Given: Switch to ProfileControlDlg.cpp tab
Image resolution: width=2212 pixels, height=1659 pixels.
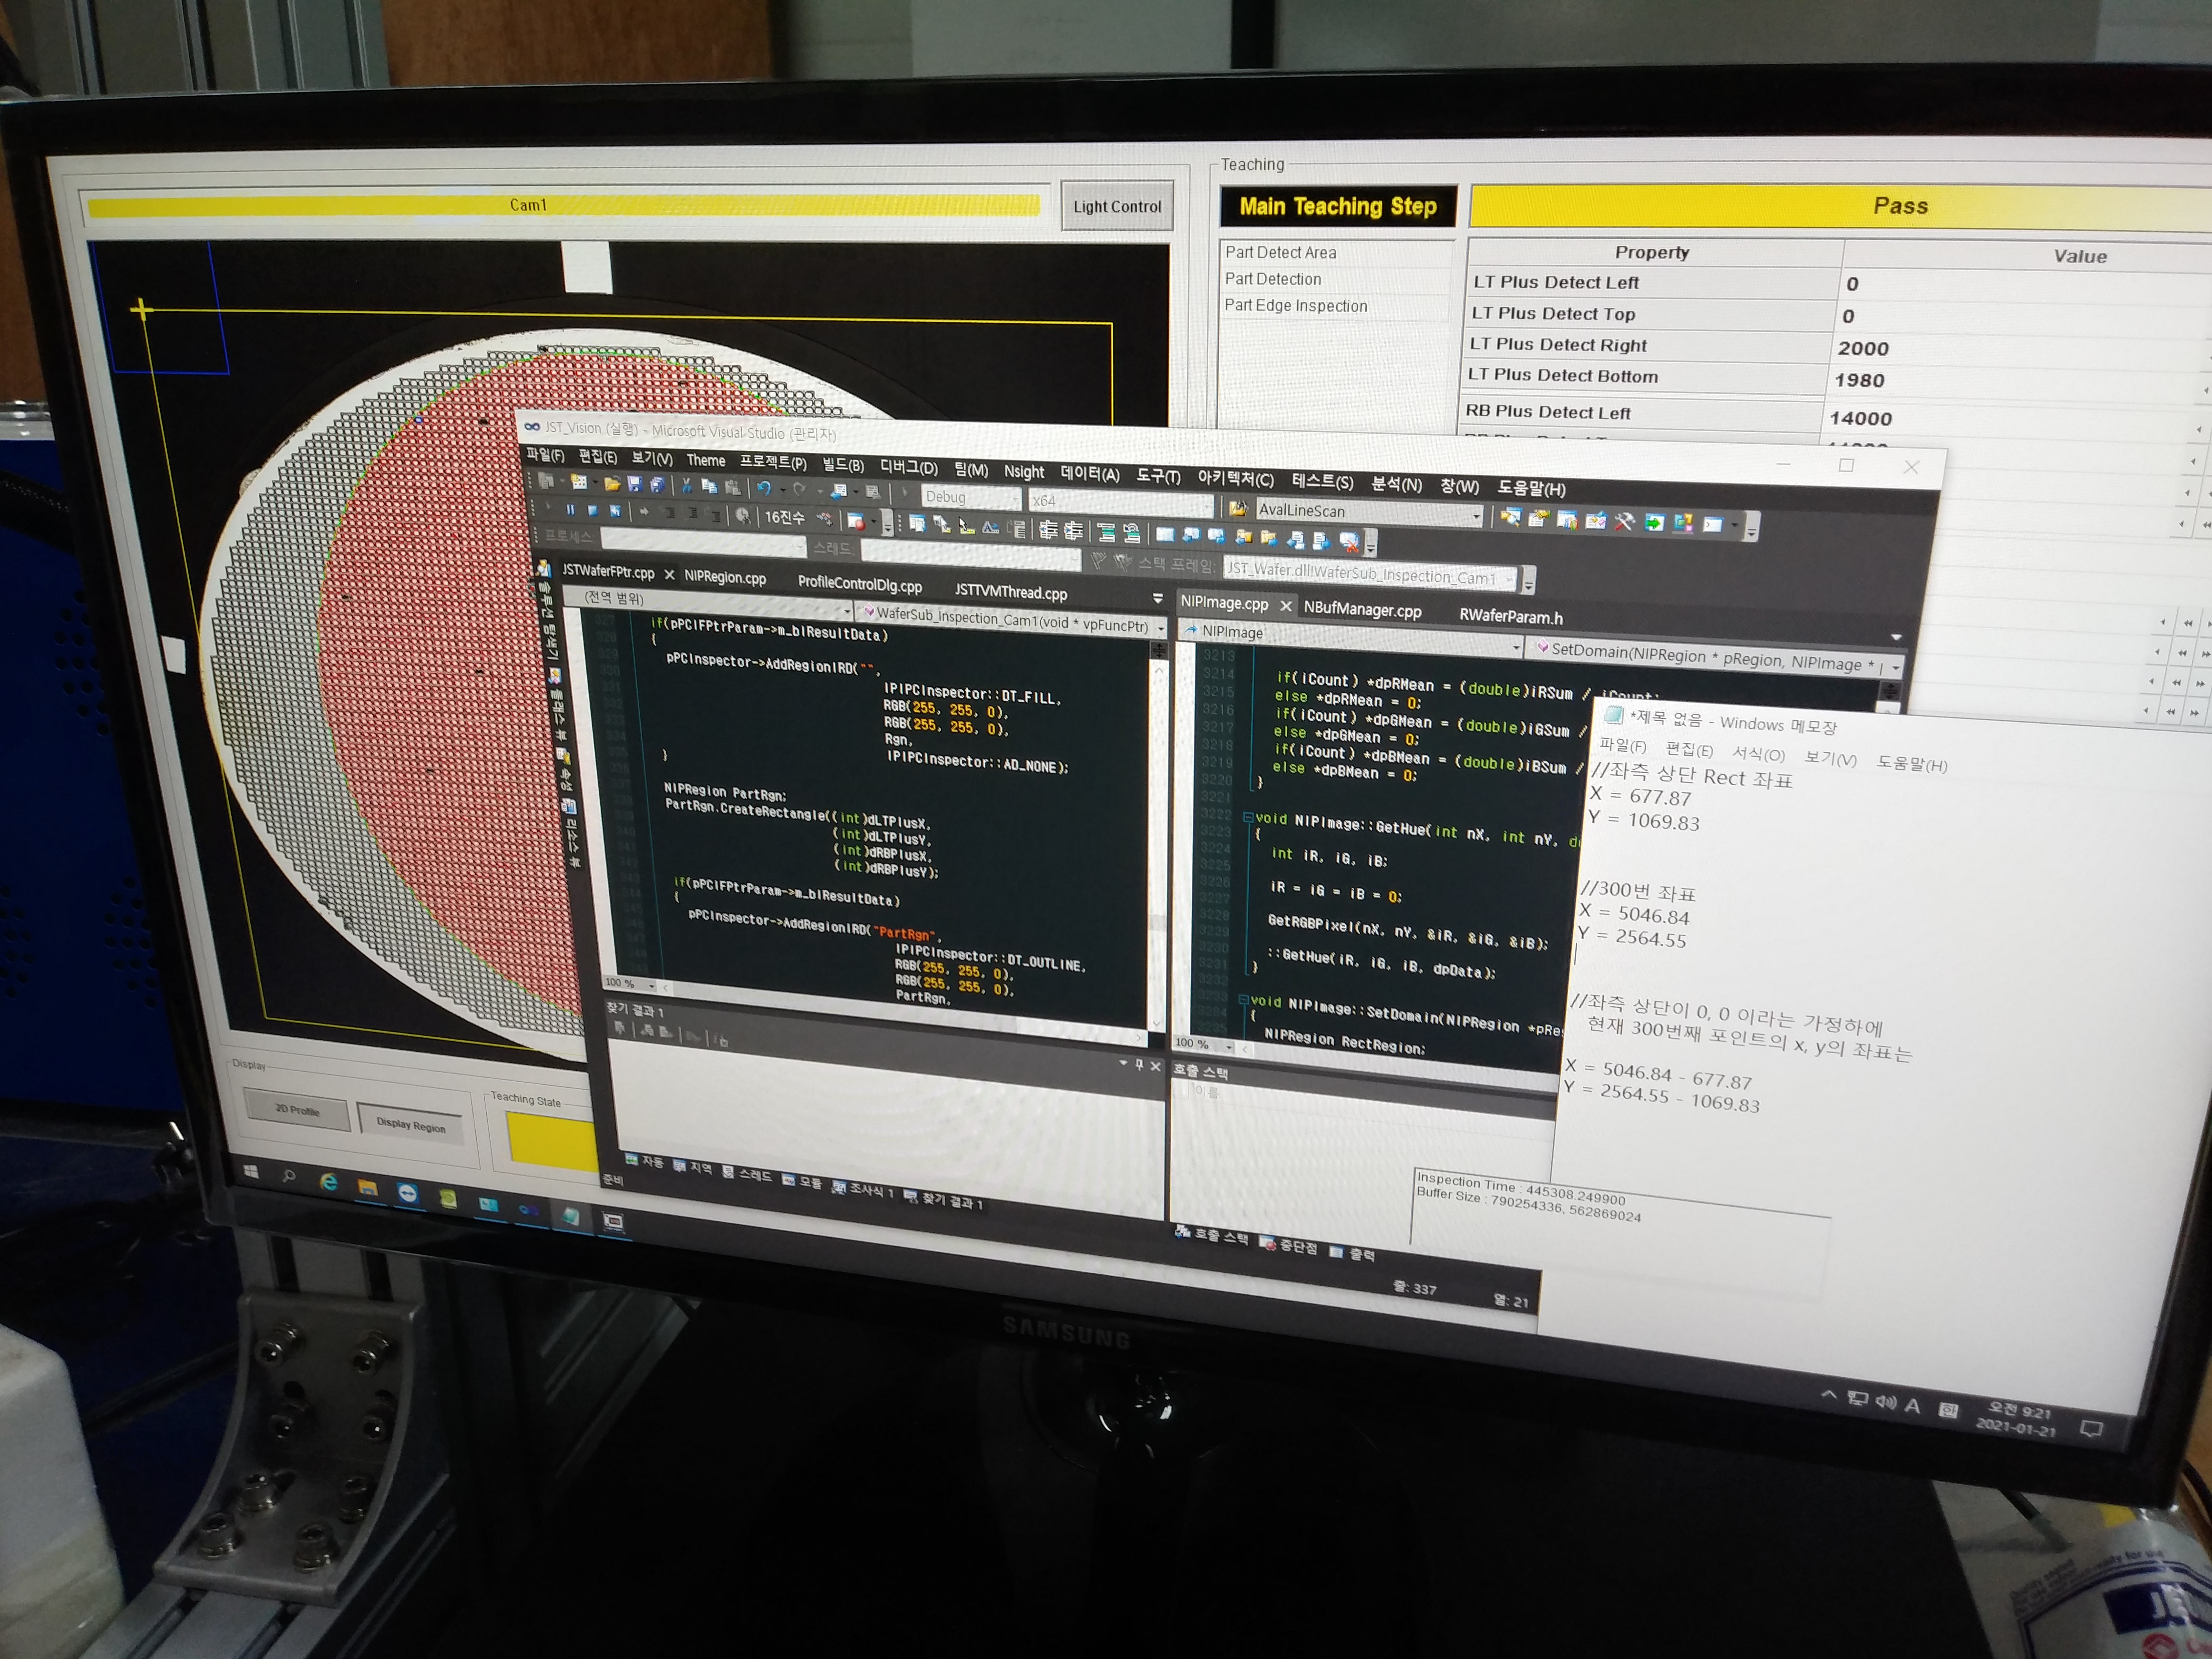Looking at the screenshot, I should point(860,584).
